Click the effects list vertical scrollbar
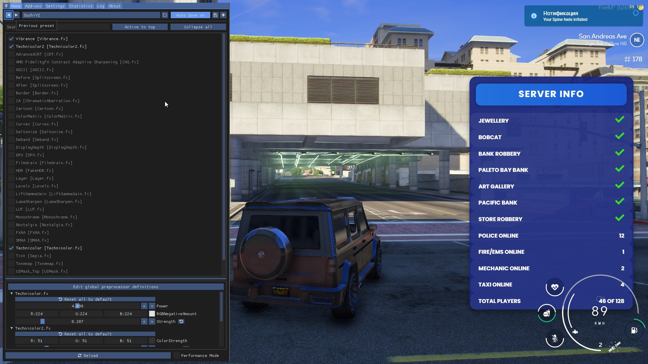Viewport: 648px width, 364px height. tap(223, 147)
